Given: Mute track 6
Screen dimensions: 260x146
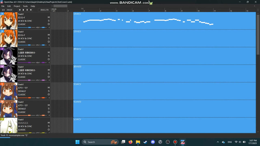Looking at the screenshot, I should [48, 105].
